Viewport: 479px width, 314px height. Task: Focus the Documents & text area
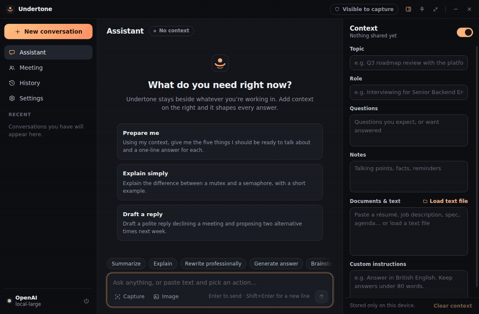[409, 231]
